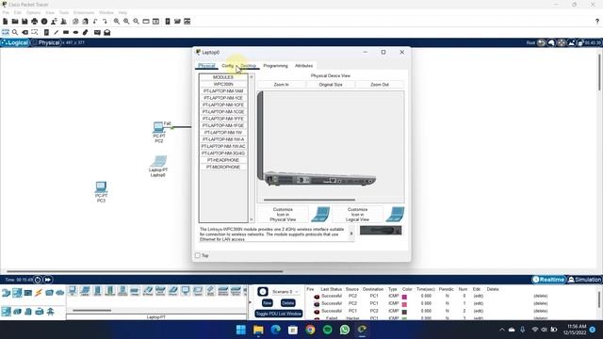Click (delete) on the second PDU row

(x=540, y=303)
